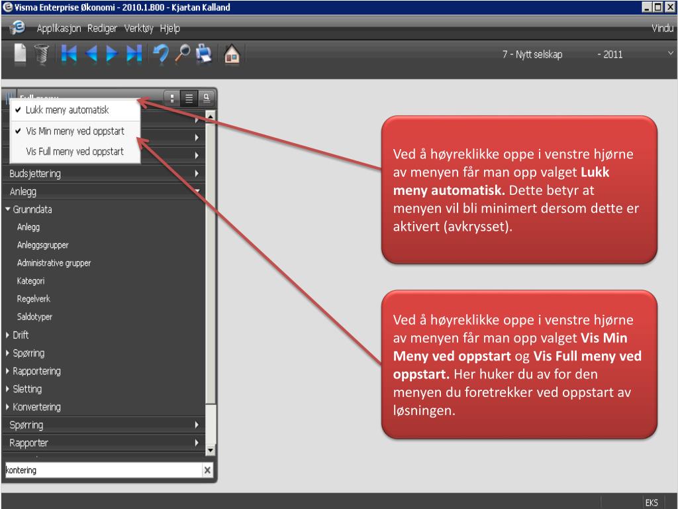Click the menu scrollbar down arrow
Viewport: 678px width, 509px height.
click(210, 451)
